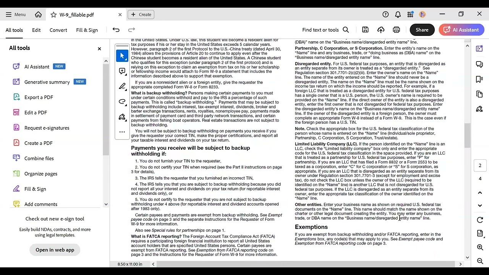
Task: Open the hamburger Menu
Action: pos(16,15)
